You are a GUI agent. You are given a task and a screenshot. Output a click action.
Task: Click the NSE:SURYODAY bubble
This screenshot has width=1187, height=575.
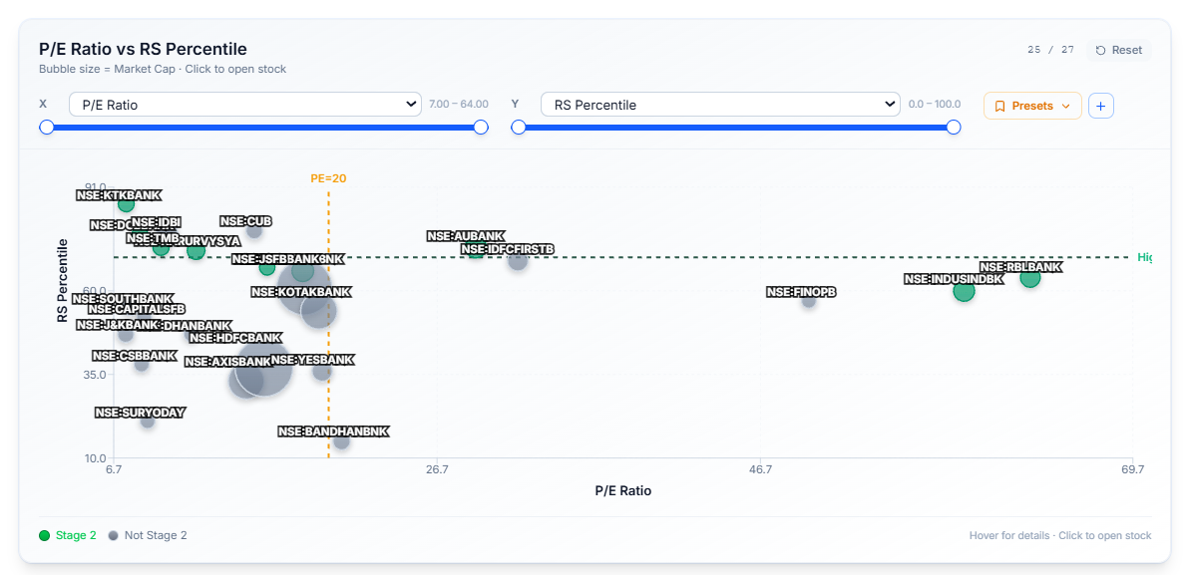click(148, 421)
